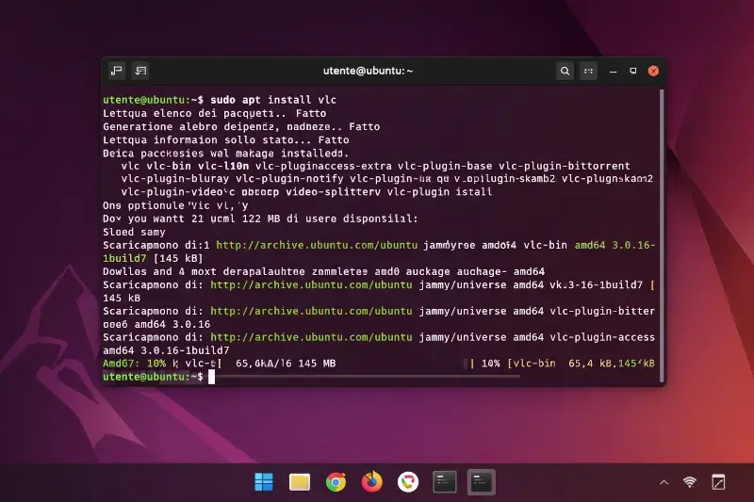Launch Chrome from the taskbar
This screenshot has width=754, height=502.
tap(336, 482)
